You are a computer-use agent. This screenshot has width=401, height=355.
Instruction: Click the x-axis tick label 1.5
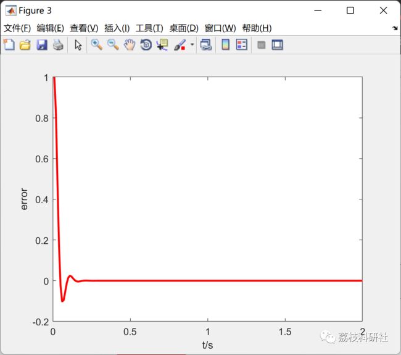tap(285, 332)
